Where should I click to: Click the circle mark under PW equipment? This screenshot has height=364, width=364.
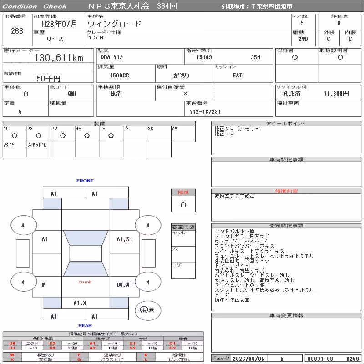click(x=63, y=136)
